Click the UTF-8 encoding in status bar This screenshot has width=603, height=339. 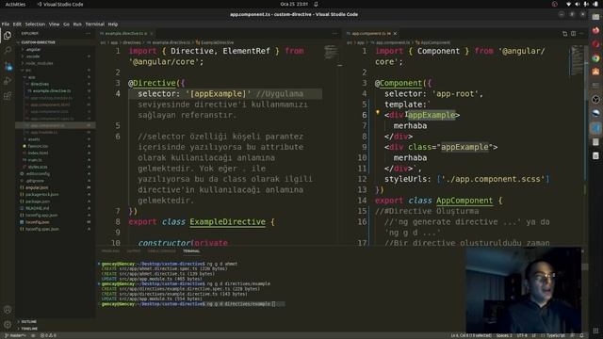(522, 335)
